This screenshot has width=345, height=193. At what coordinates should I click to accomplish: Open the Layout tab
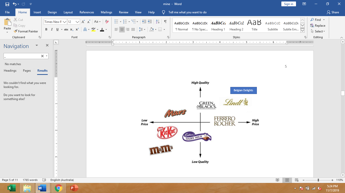(x=68, y=12)
